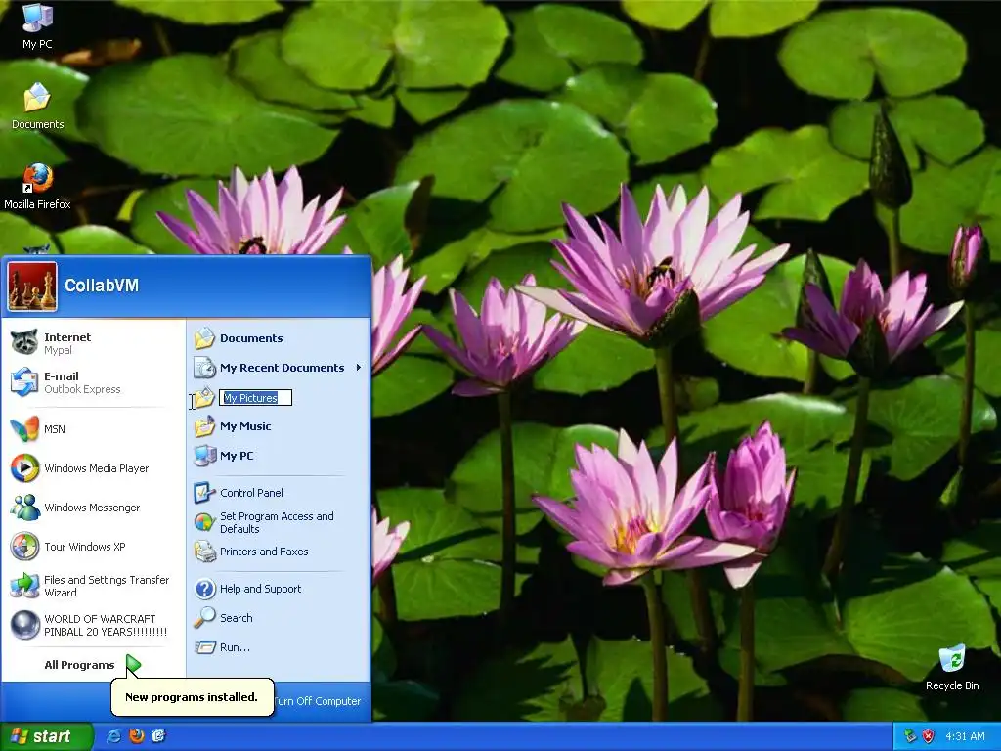This screenshot has height=751, width=1001.
Task: Click the Control Panel checkmark icon
Action: (x=204, y=493)
